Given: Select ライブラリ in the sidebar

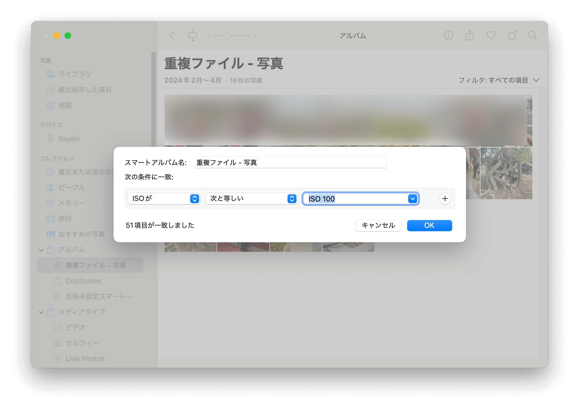Looking at the screenshot, I should 90,74.
